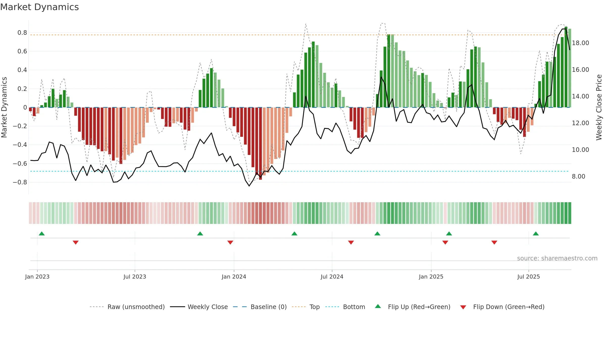The height and width of the screenshot is (340, 606).
Task: Select the Flip Up marker around February 2025
Action: [x=449, y=233]
